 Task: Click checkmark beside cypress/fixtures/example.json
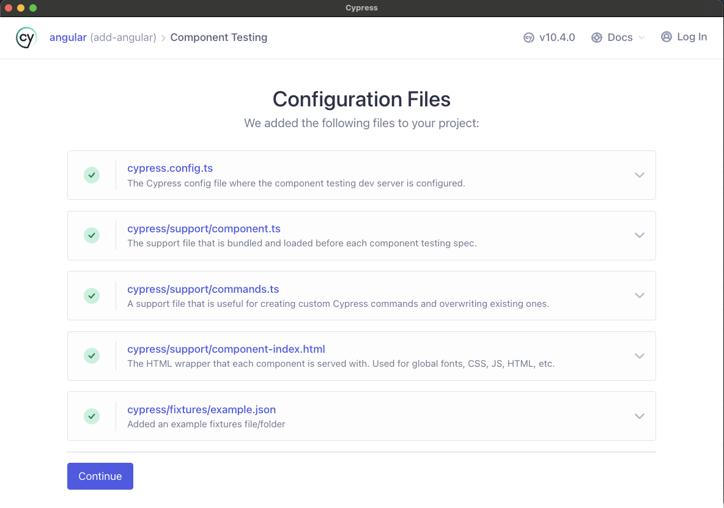(91, 416)
